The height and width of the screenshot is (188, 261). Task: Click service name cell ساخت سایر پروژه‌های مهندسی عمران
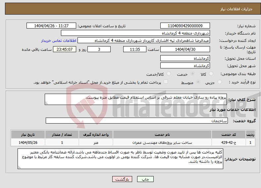[x=162, y=142]
